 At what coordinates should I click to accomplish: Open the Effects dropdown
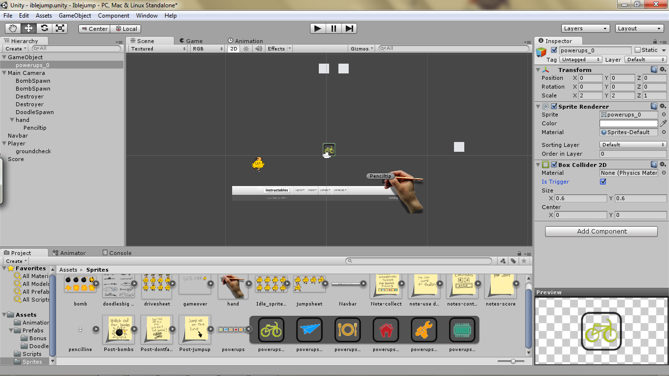pos(279,48)
